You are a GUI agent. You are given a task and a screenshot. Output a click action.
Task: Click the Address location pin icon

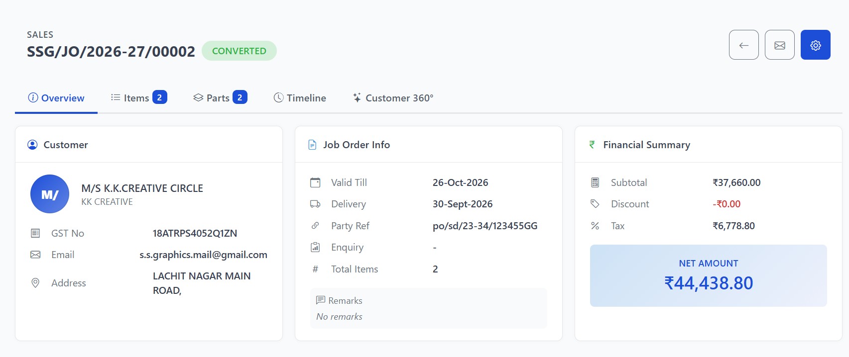point(35,283)
